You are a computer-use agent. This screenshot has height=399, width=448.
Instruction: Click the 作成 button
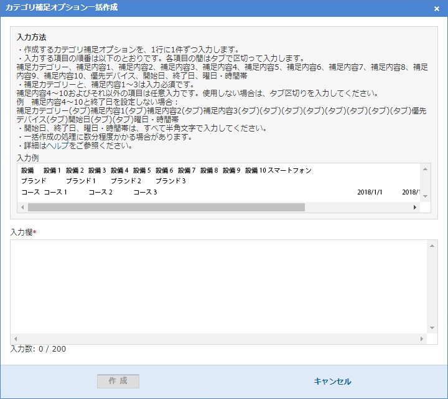click(118, 381)
